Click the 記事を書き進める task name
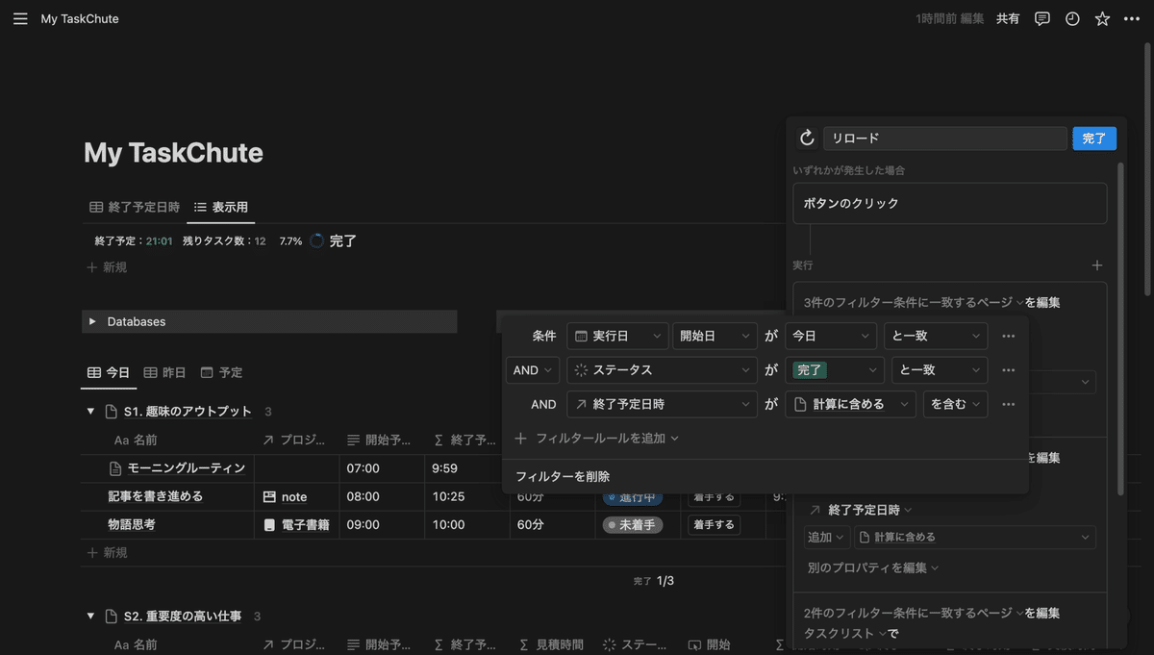Image resolution: width=1154 pixels, height=655 pixels. click(156, 497)
